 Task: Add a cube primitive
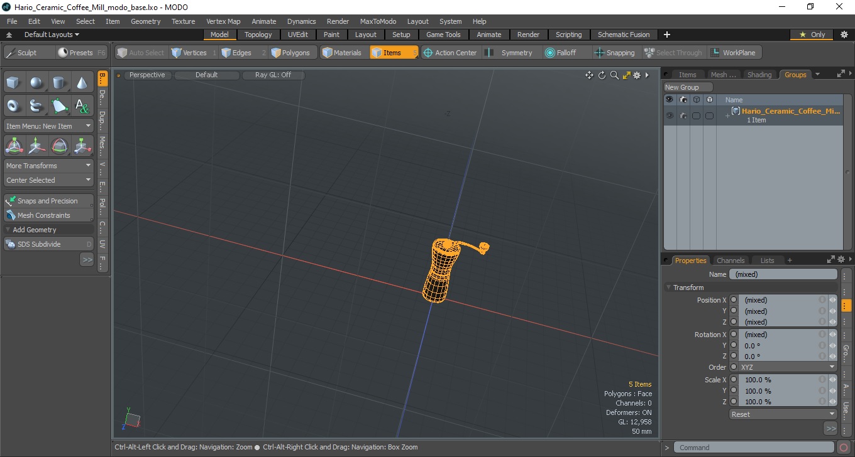click(14, 83)
